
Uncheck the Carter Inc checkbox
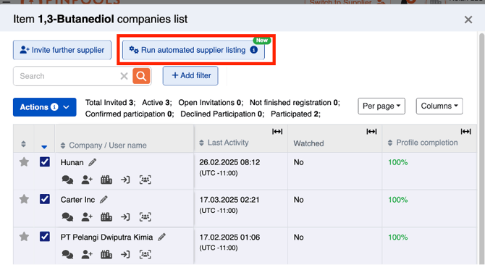[45, 199]
